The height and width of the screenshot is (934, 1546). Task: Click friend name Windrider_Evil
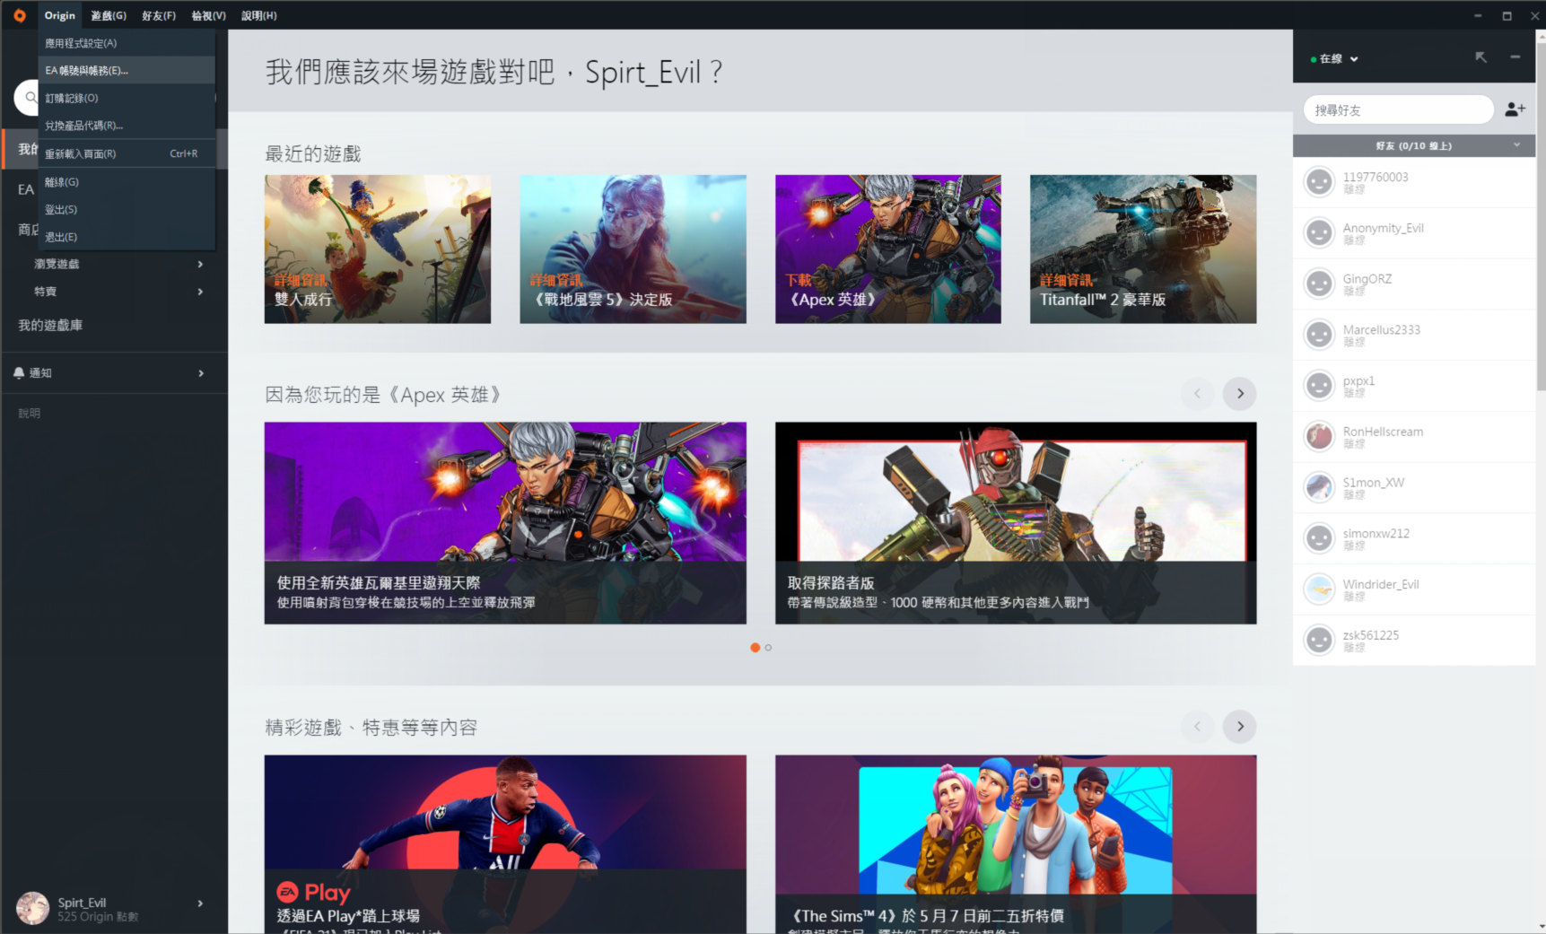(x=1380, y=584)
